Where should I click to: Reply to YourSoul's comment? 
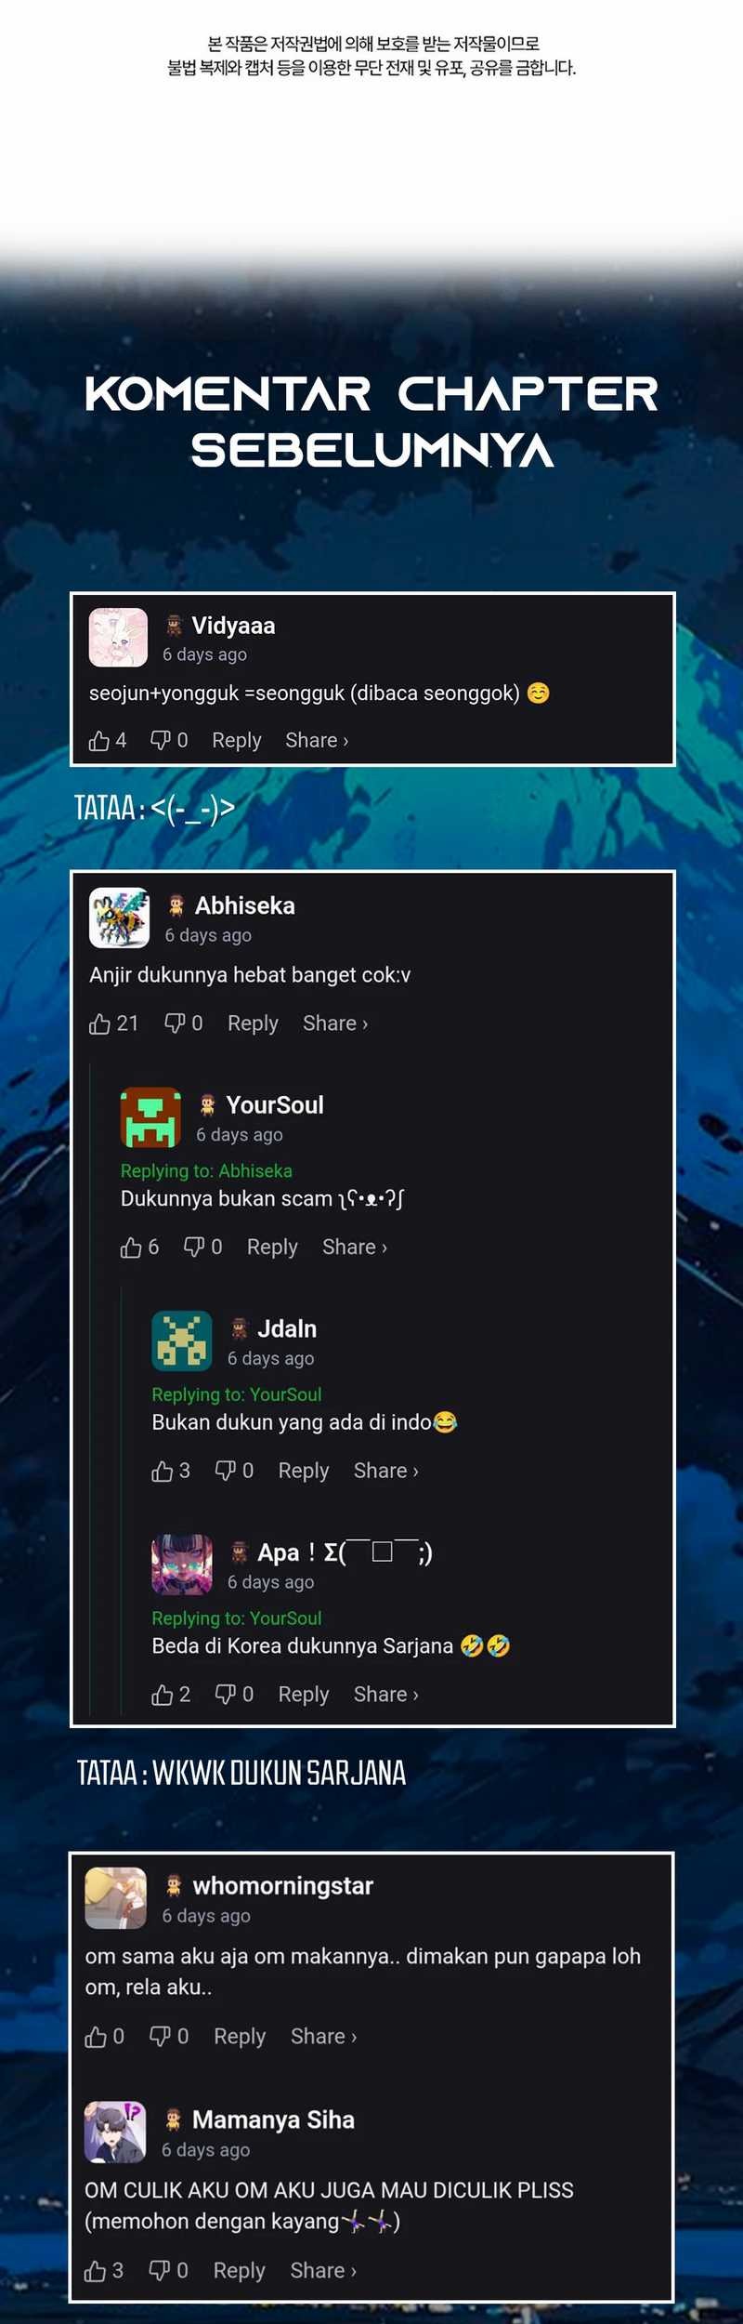click(272, 1248)
